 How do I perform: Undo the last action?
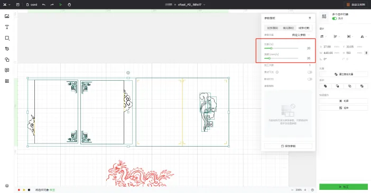pyautogui.click(x=44, y=5)
